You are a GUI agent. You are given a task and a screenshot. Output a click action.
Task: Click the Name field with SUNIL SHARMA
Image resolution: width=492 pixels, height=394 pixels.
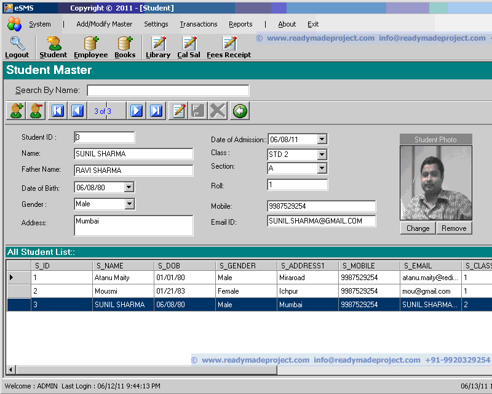click(133, 154)
